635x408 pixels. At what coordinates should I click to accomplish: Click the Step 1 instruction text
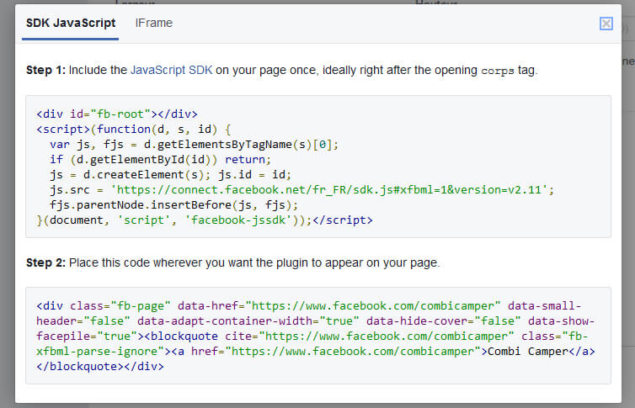click(282, 70)
